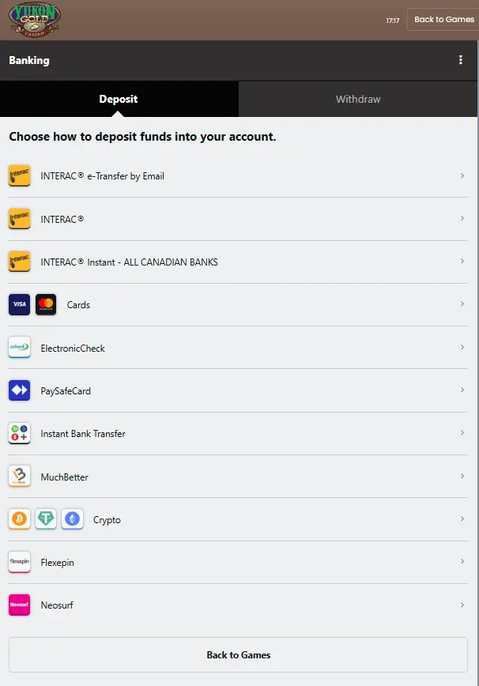The width and height of the screenshot is (479, 686).
Task: Choose the Ethereum crypto icon
Action: pyautogui.click(x=72, y=519)
